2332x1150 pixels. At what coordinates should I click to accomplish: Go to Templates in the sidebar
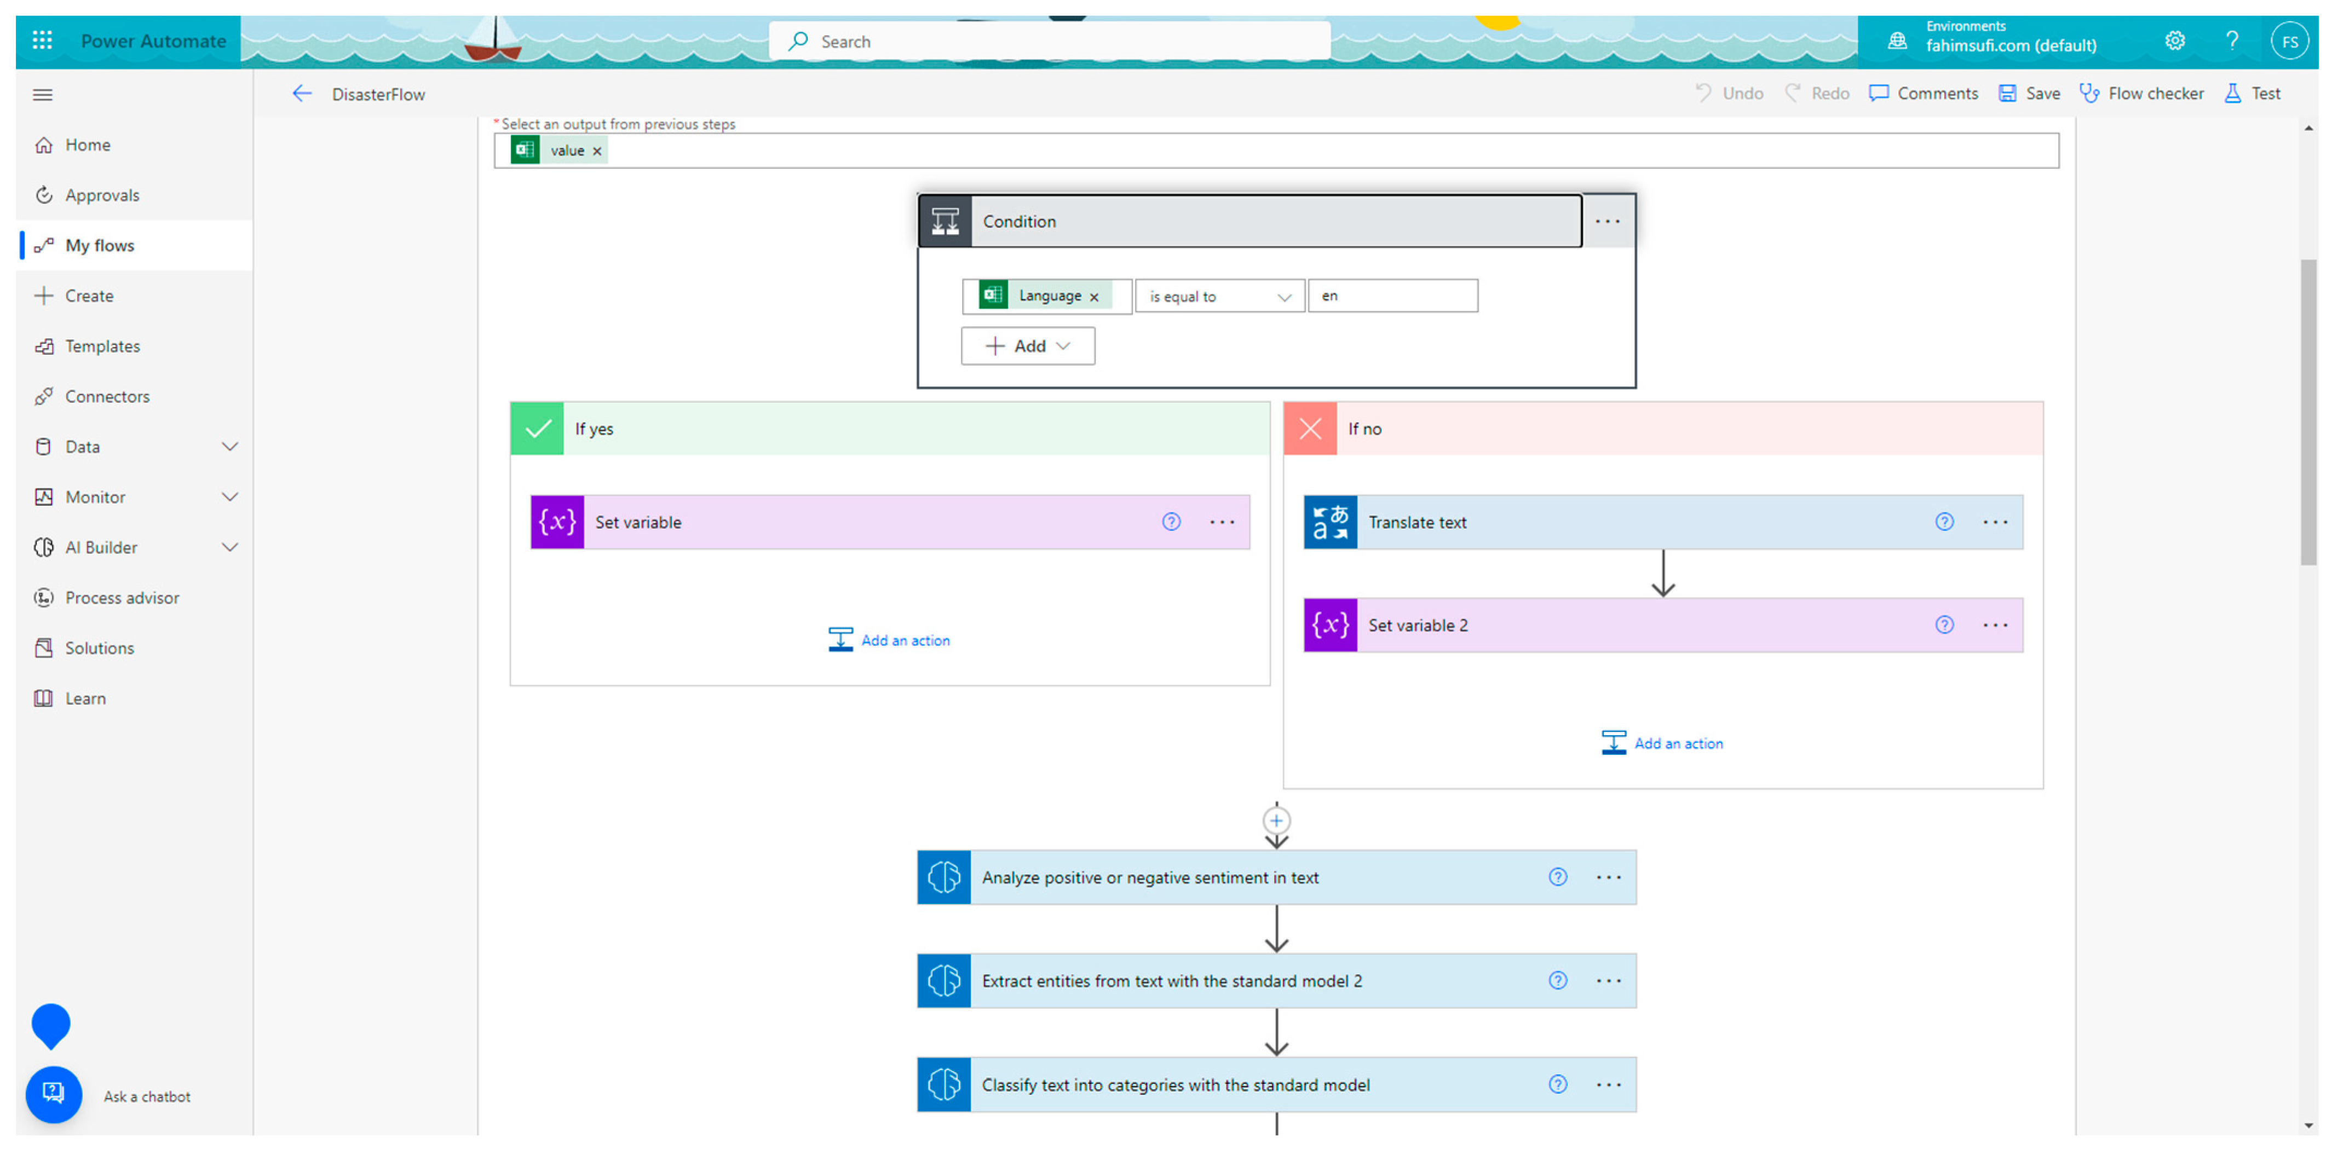[x=101, y=345]
